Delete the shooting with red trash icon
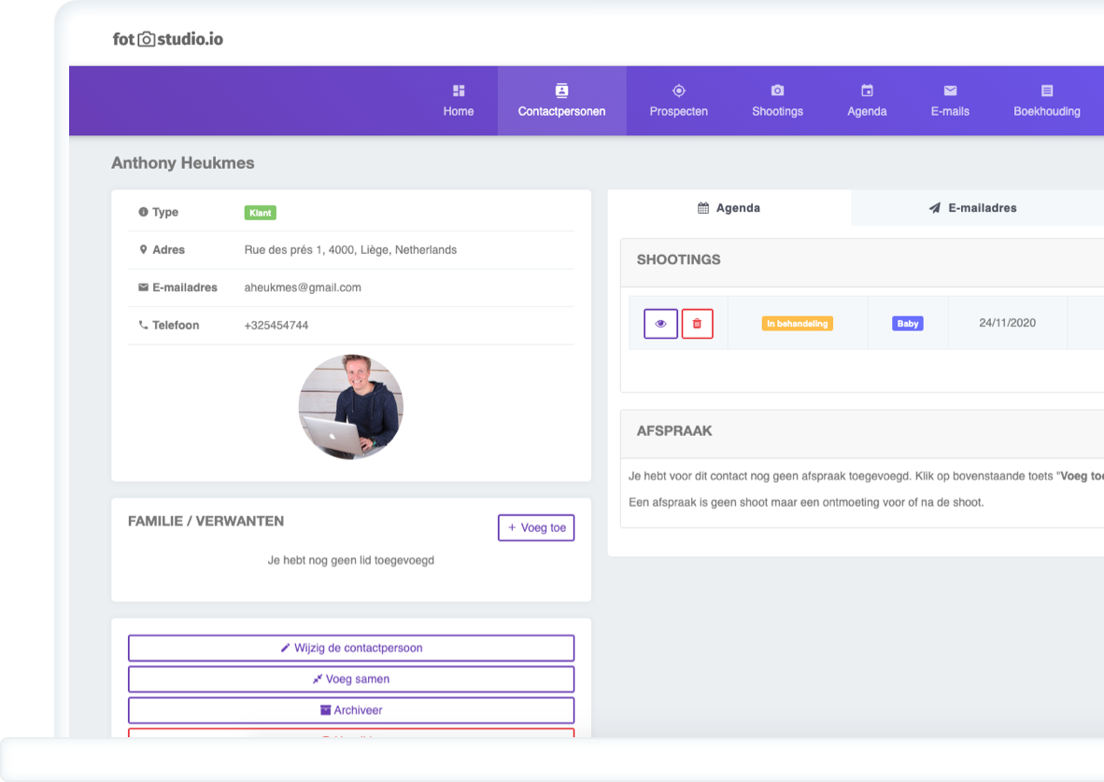This screenshot has width=1104, height=782. coord(697,324)
